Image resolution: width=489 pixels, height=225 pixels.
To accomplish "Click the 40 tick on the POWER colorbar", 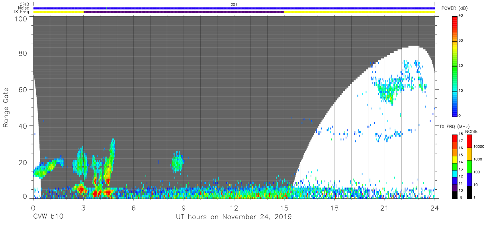I will pos(461,16).
